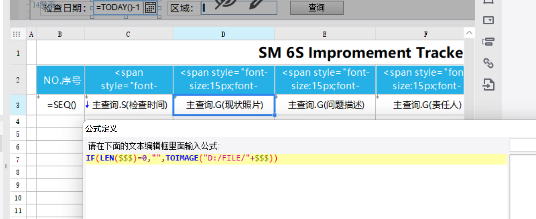Select column C header
536x219 pixels.
(128, 34)
